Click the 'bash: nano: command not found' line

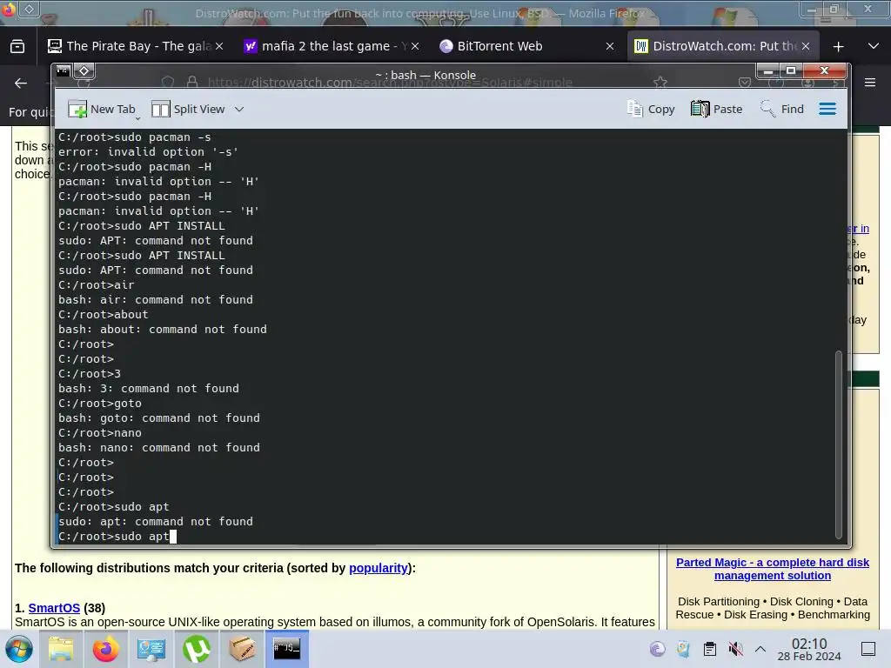point(159,448)
